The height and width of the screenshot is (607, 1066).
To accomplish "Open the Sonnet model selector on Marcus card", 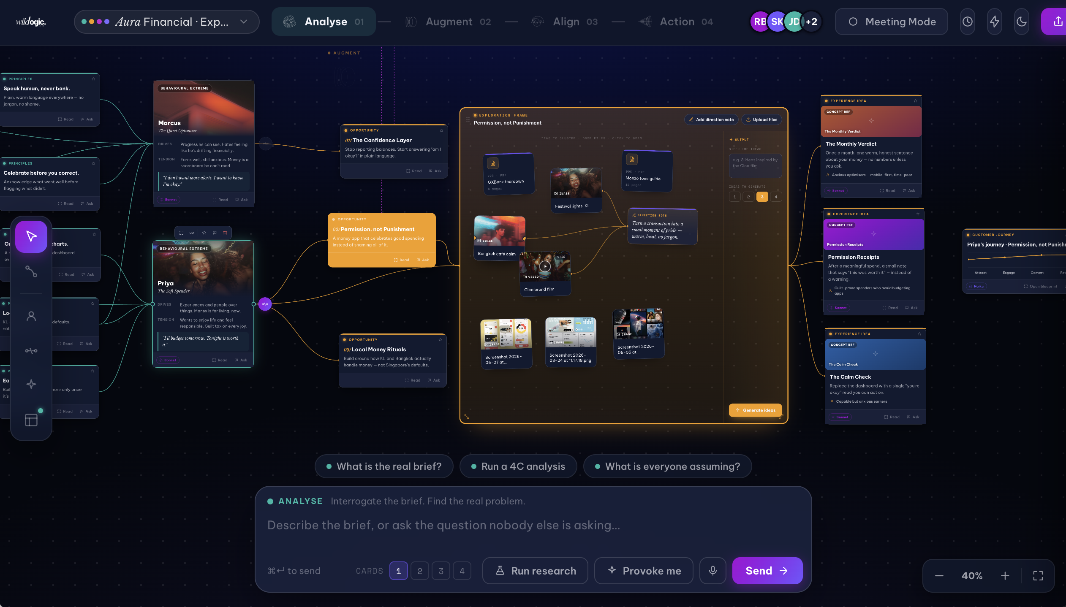I will point(169,200).
